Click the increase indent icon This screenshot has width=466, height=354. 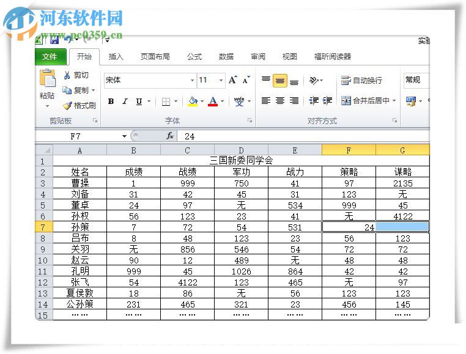pyautogui.click(x=327, y=101)
